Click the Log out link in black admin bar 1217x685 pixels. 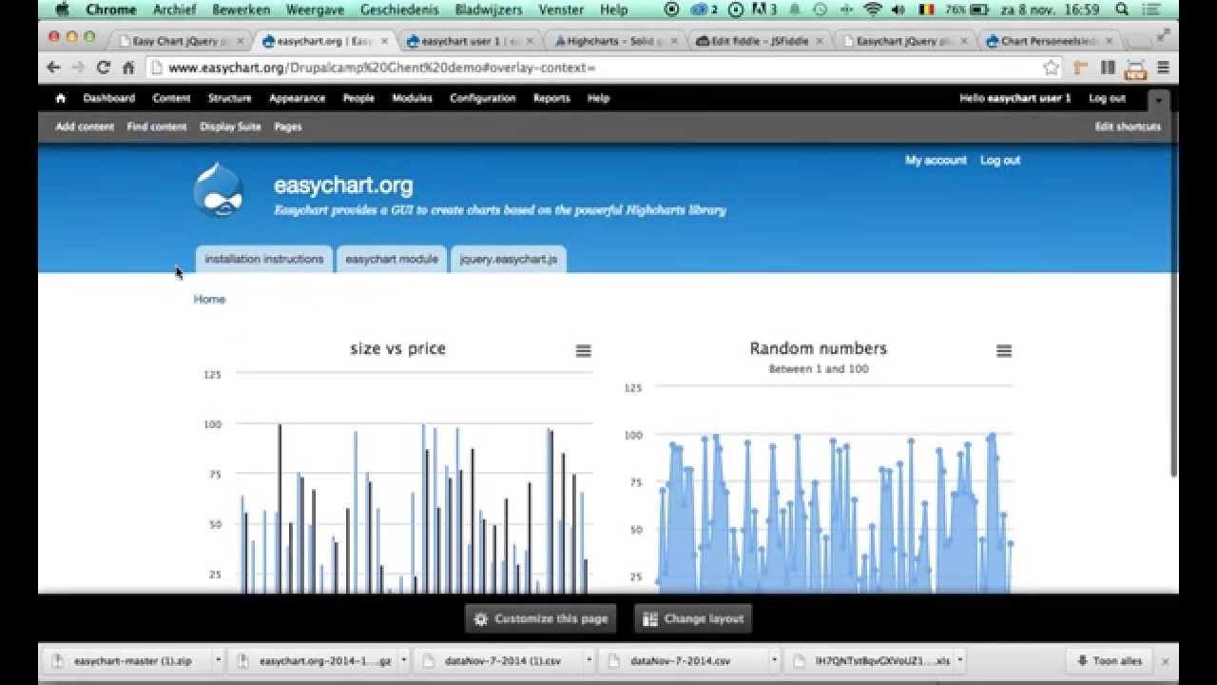coord(1107,98)
